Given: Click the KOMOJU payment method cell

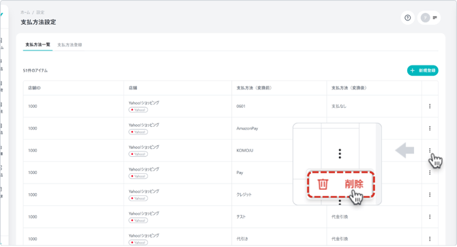Looking at the screenshot, I should point(245,151).
